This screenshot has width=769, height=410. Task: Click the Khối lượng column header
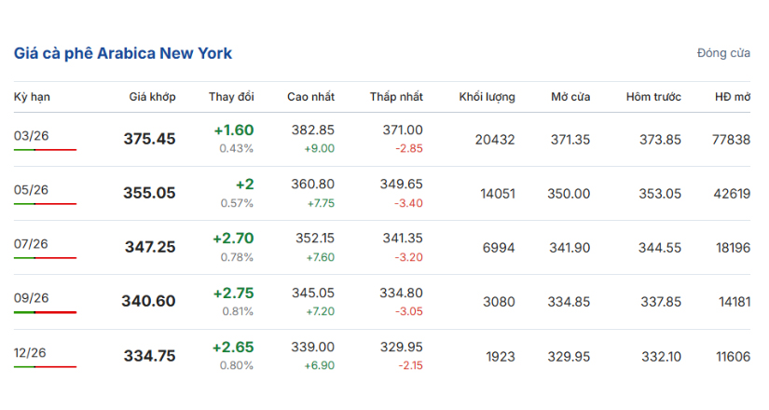[487, 97]
